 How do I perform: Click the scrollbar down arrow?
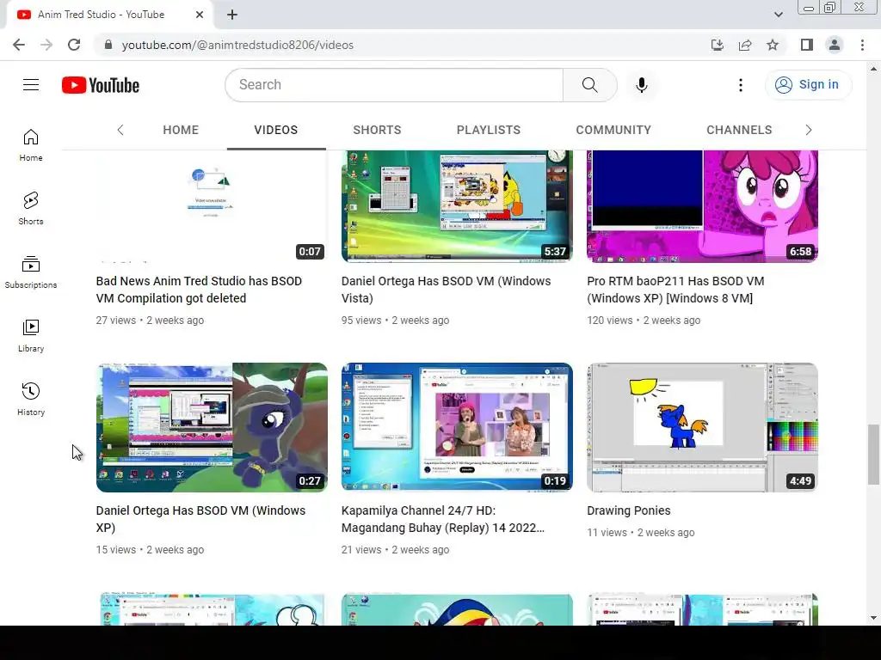[x=873, y=618]
